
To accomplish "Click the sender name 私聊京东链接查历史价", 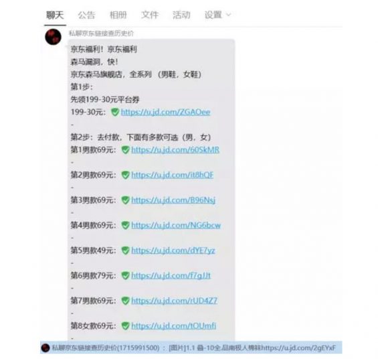I will tap(101, 33).
